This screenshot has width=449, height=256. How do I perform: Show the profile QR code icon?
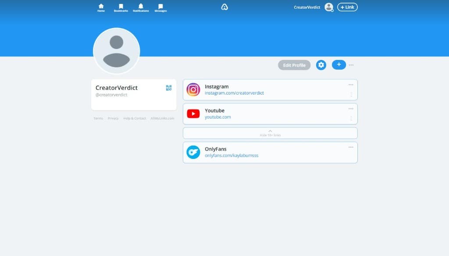click(169, 88)
